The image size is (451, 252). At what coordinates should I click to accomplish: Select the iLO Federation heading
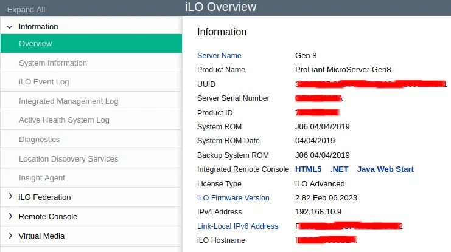(x=44, y=197)
